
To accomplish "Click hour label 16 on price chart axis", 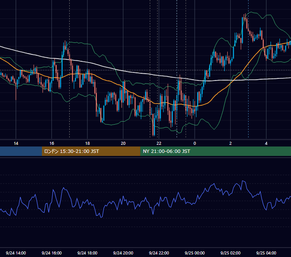I will pyautogui.click(x=52, y=143).
